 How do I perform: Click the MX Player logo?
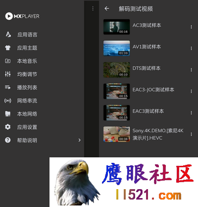pyautogui.click(x=22, y=16)
